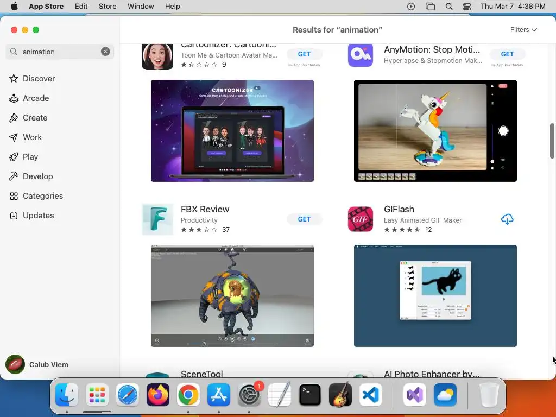The width and height of the screenshot is (556, 417).
Task: Open the FBX Review app icon
Action: 157,219
